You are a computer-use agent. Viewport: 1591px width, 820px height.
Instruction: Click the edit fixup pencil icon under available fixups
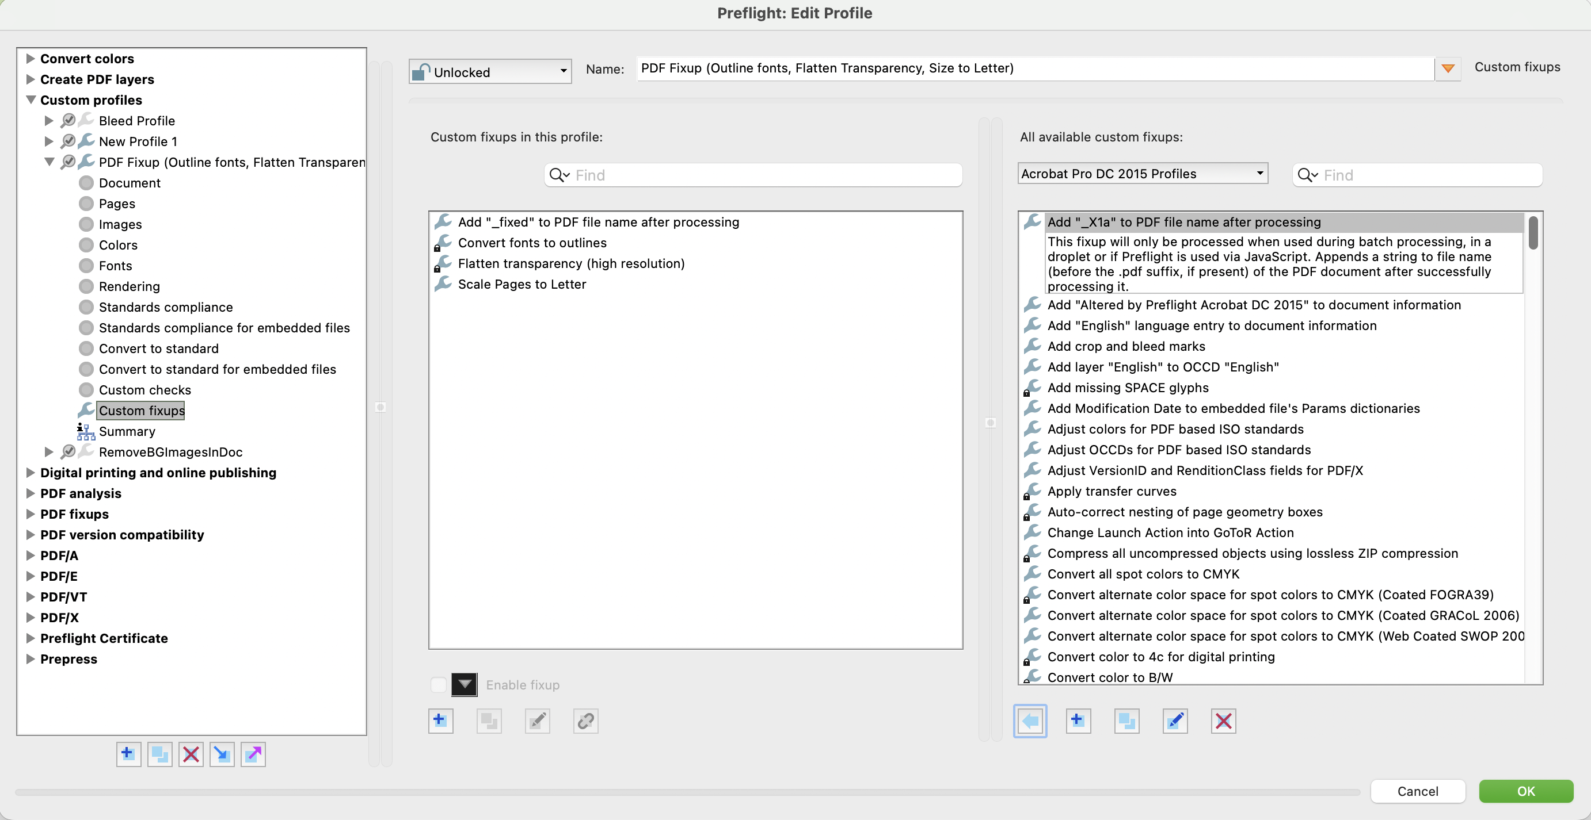(1175, 721)
